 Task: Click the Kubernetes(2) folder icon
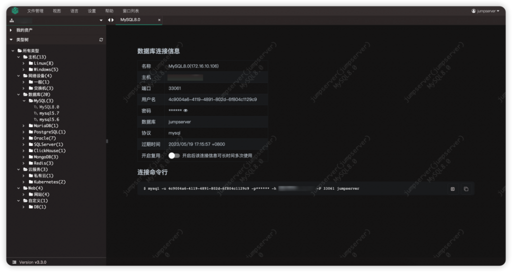30,182
